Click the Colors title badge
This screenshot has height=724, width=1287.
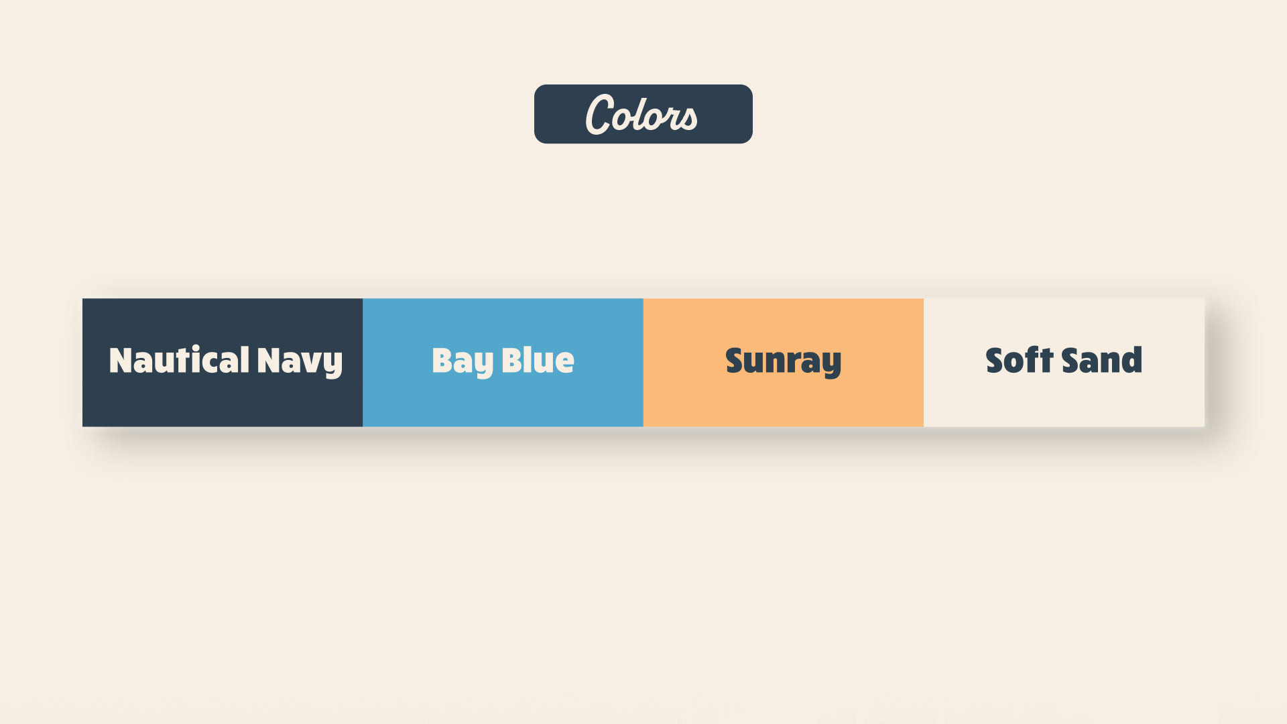click(643, 114)
